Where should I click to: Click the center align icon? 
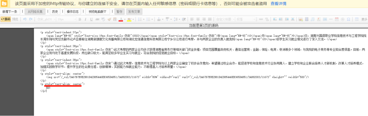point(198,19)
